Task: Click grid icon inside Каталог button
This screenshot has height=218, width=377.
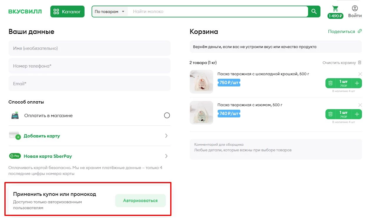Action: 56,12
